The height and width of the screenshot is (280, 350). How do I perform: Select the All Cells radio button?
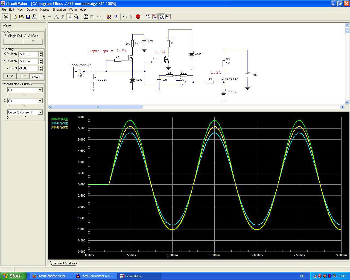(x=25, y=36)
